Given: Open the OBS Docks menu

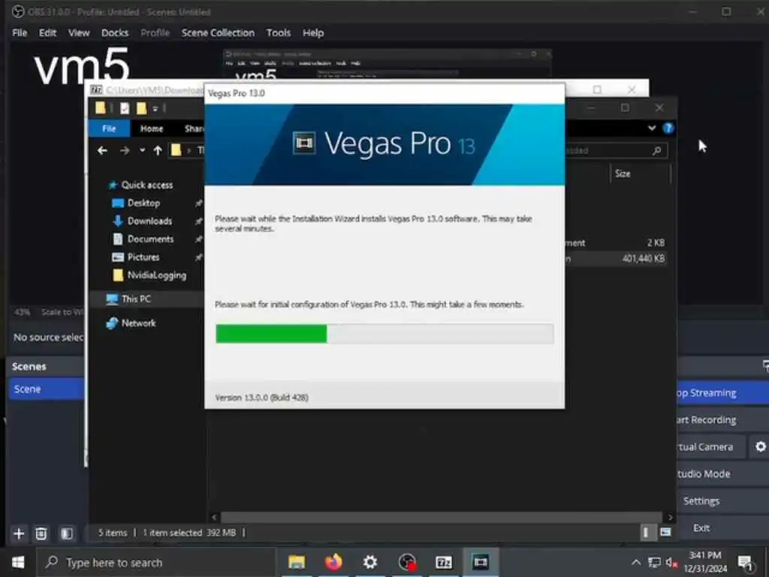Looking at the screenshot, I should coord(115,33).
